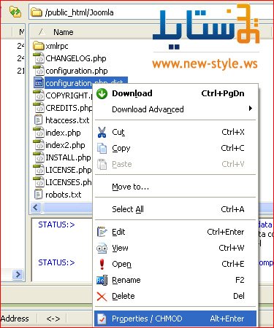The image size is (274, 328).
Task: Click the scissors Cut icon
Action: click(x=102, y=133)
